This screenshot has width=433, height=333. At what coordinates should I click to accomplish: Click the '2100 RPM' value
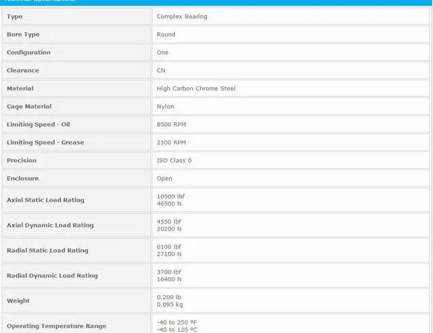point(171,143)
